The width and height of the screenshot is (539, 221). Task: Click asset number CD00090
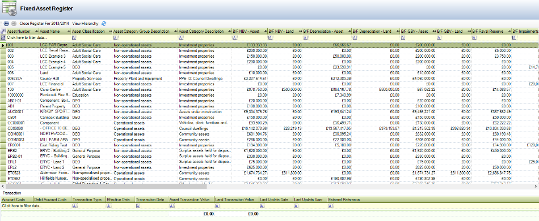pyautogui.click(x=16, y=128)
